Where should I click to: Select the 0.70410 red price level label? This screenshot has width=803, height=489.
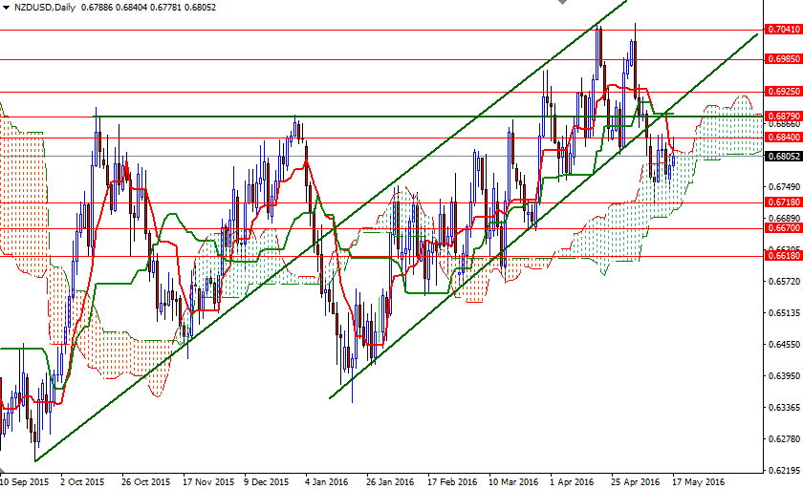click(783, 30)
